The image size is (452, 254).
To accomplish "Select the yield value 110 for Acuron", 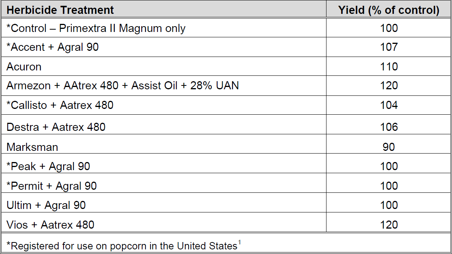I will tap(388, 67).
